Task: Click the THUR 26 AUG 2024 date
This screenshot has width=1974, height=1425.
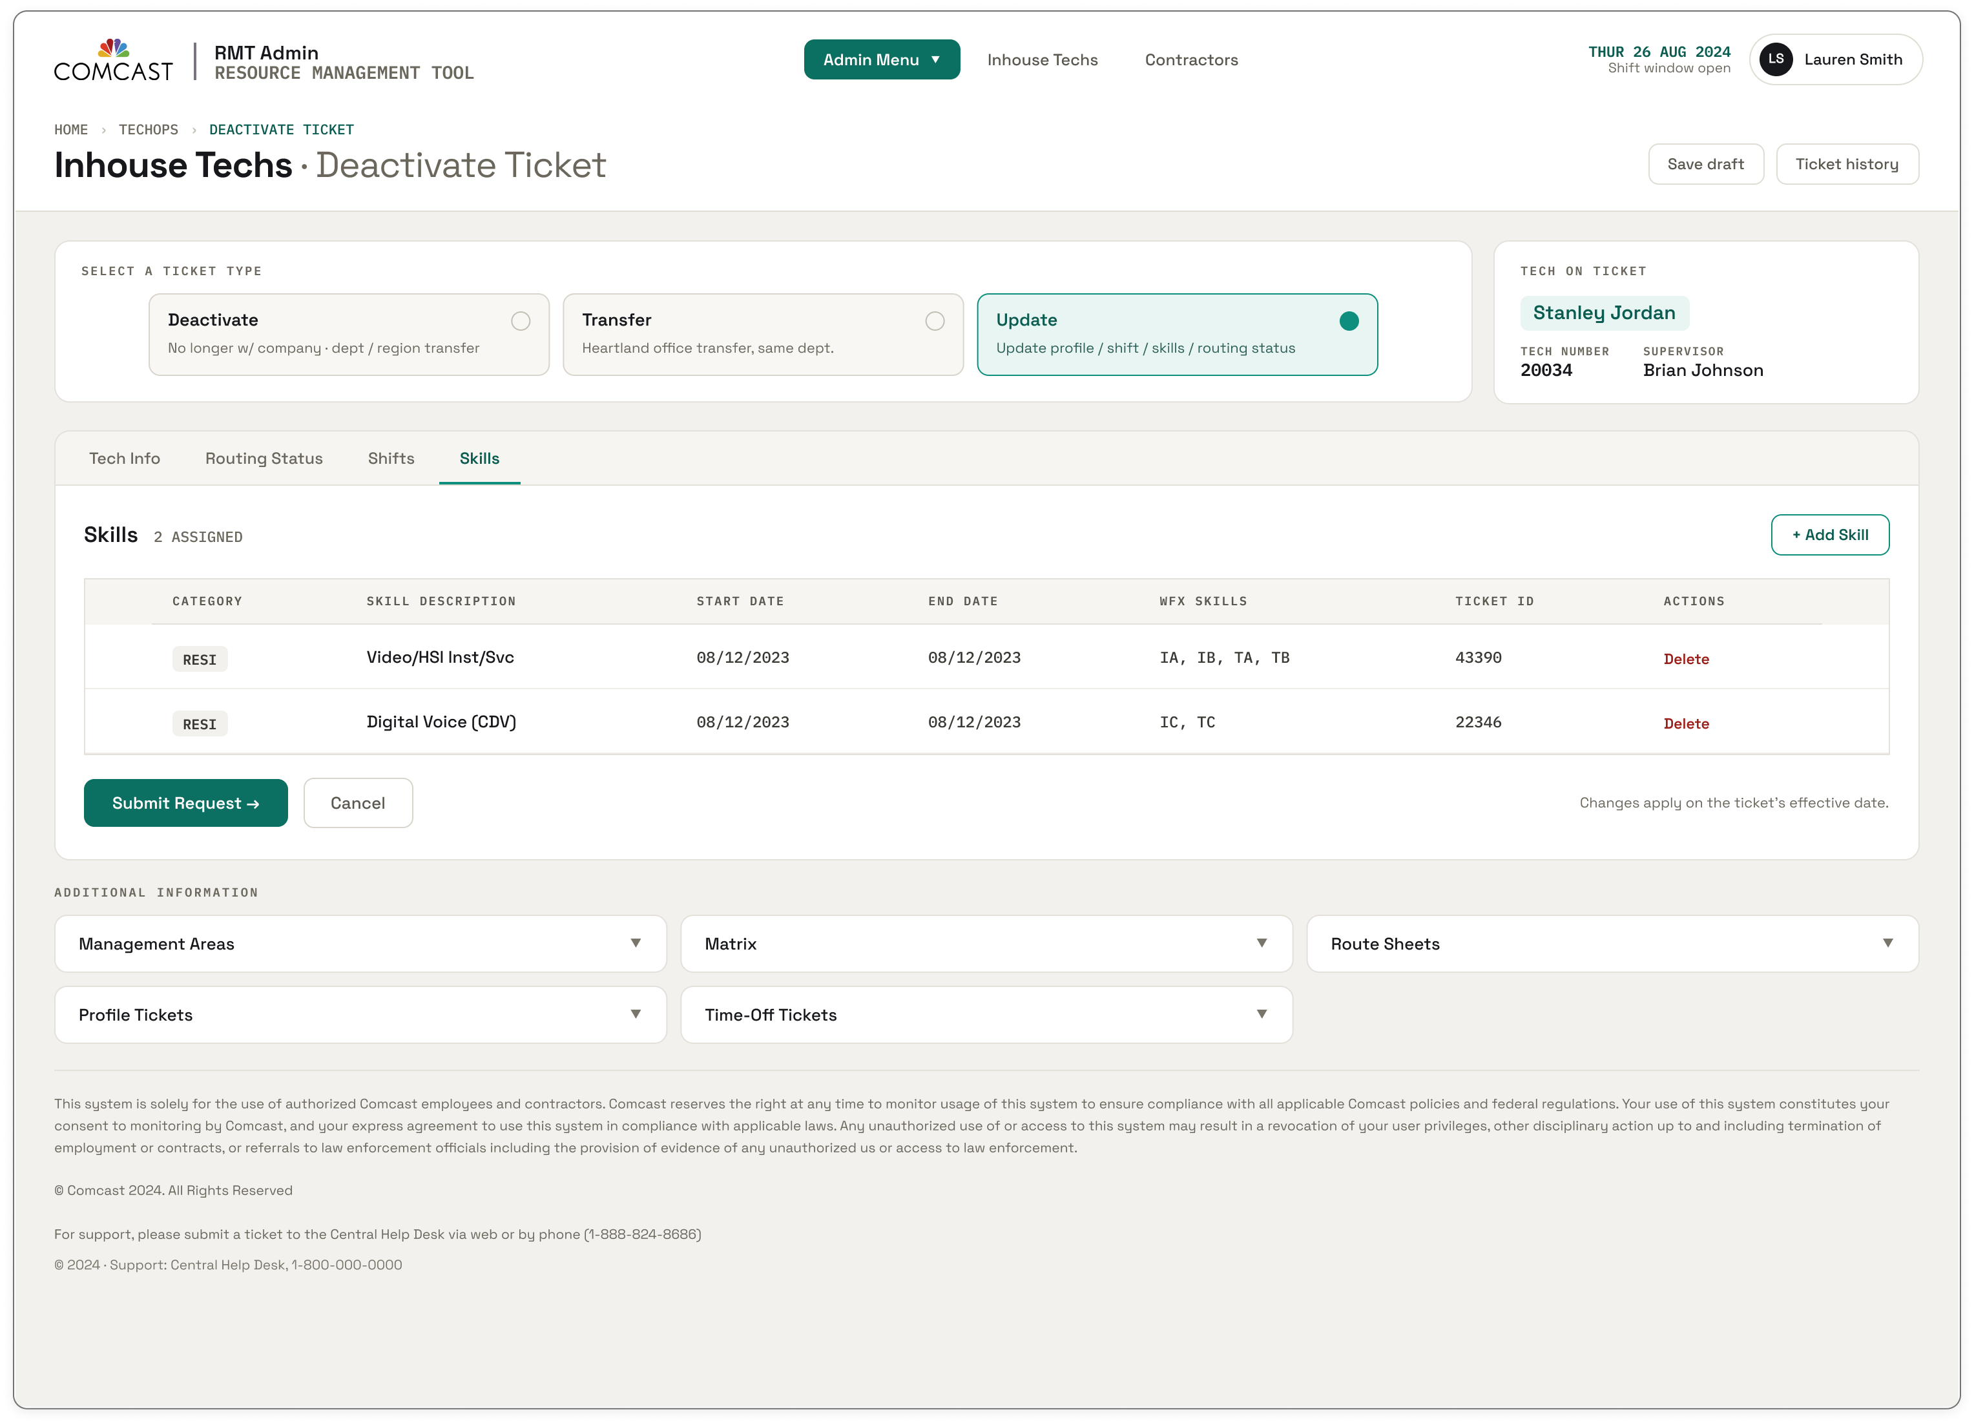Action: [x=1659, y=52]
